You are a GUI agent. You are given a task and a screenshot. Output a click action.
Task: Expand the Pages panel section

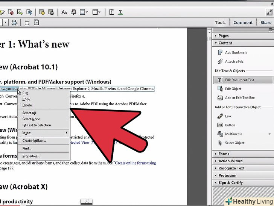(243, 36)
